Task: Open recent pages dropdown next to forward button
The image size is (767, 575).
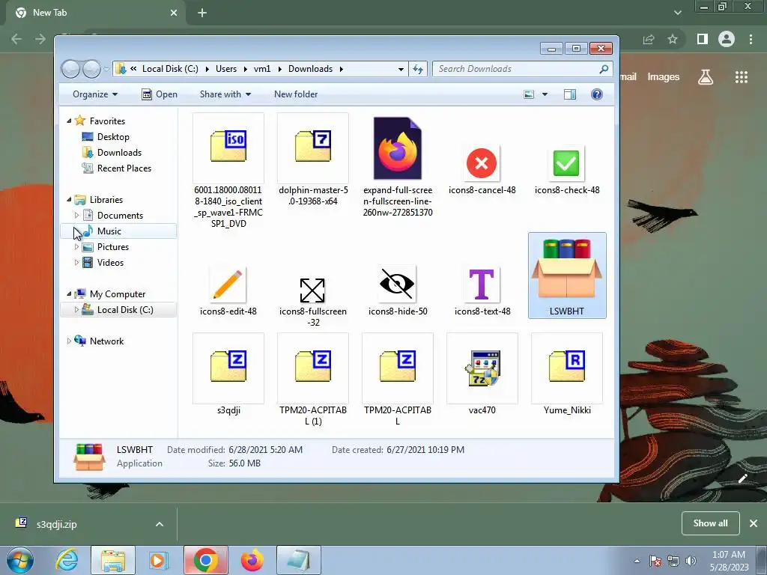Action: tap(106, 70)
